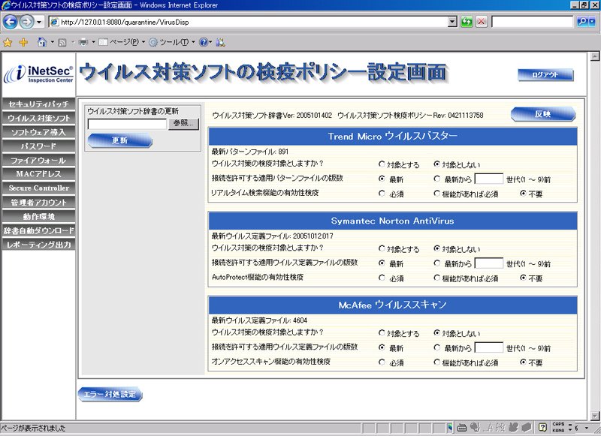Click the CAPS KANA indicator in tray
This screenshot has height=436, width=601.
click(558, 427)
